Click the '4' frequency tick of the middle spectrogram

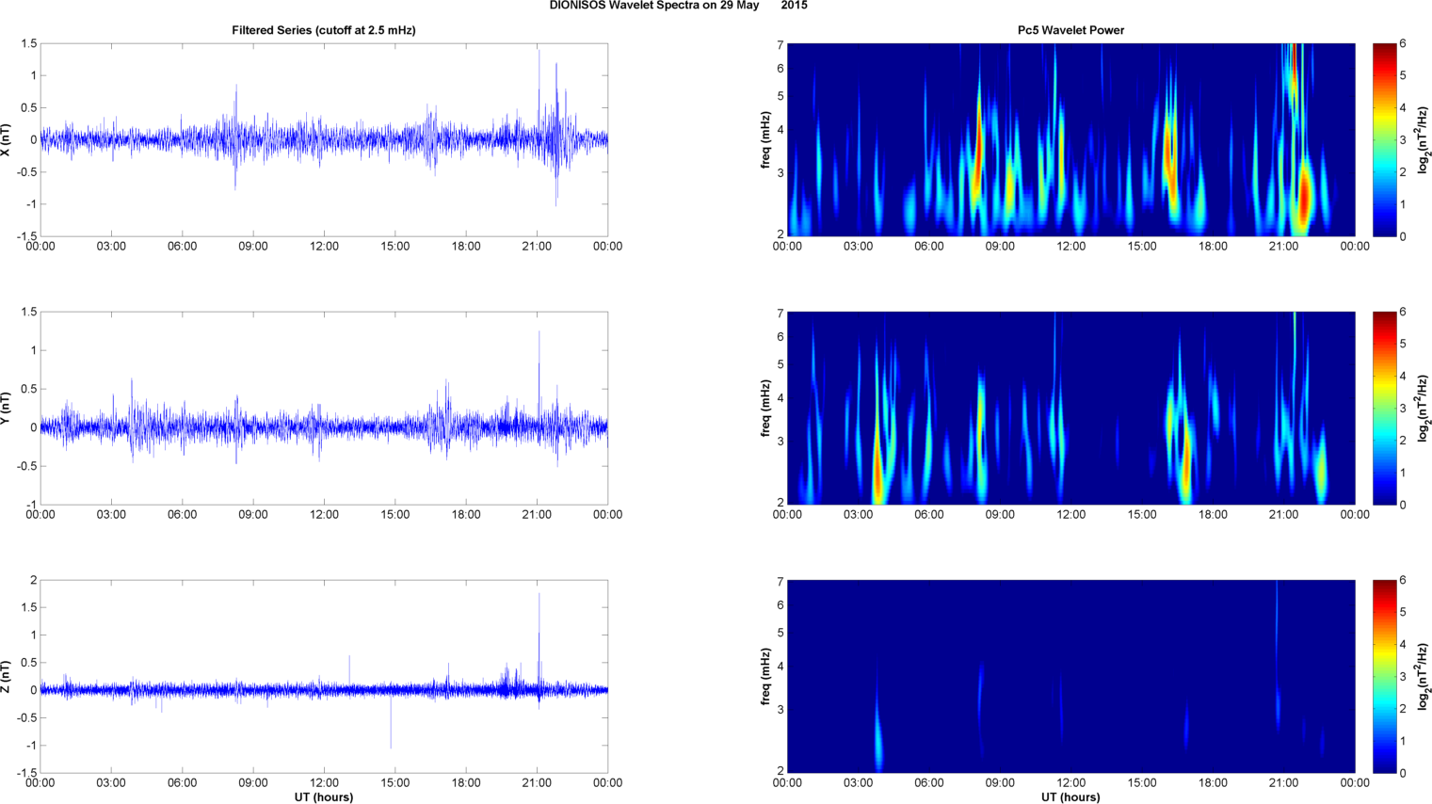point(780,399)
